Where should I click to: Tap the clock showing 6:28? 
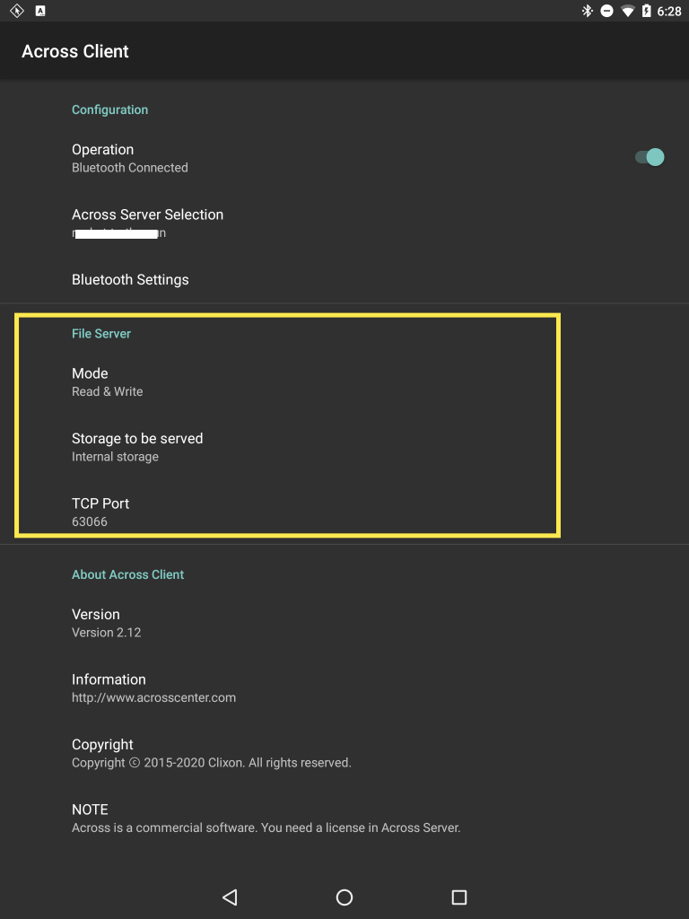tap(669, 11)
